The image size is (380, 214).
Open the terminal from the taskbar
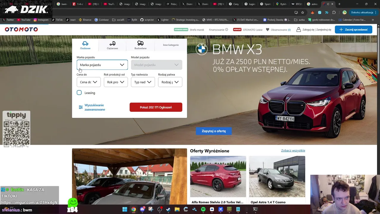[255, 209]
